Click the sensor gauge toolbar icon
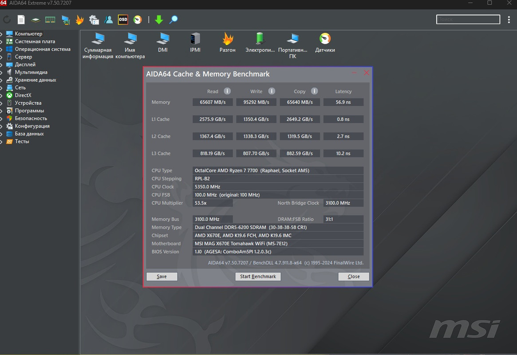Screen dimensions: 517x355 pyautogui.click(x=138, y=20)
